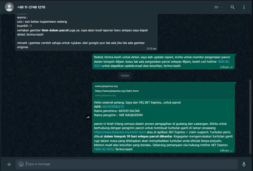Screen dimensions: 253x171
Task: Search within this chat
Action: coord(233,7)
